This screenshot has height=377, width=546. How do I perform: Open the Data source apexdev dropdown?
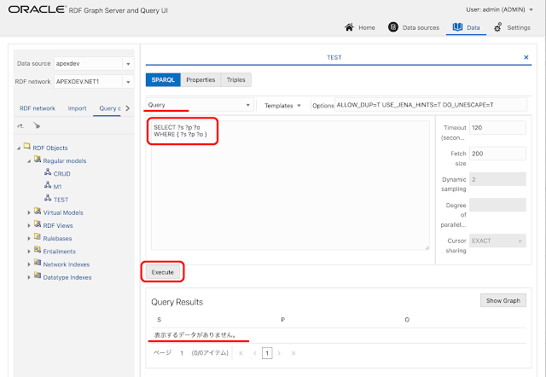(x=128, y=64)
